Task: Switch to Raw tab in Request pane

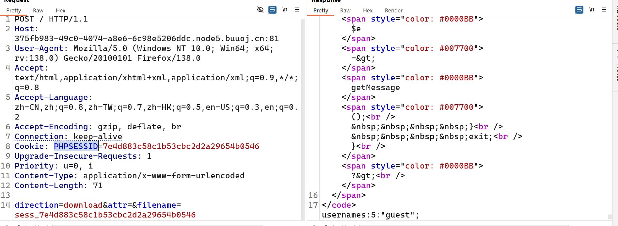Action: [x=38, y=10]
